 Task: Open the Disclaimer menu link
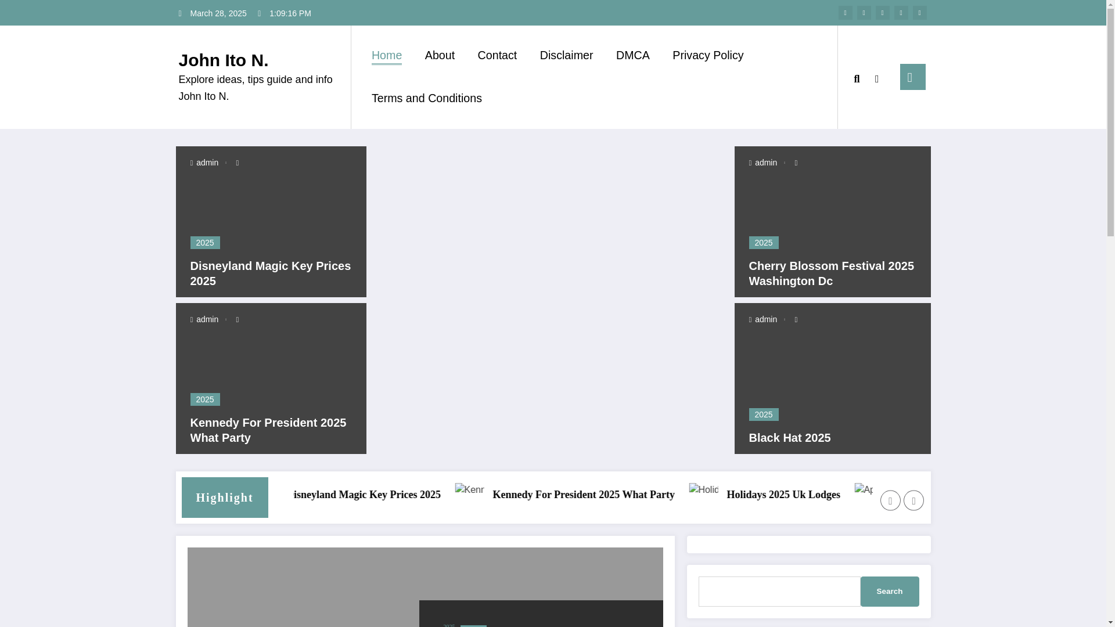[x=566, y=55]
